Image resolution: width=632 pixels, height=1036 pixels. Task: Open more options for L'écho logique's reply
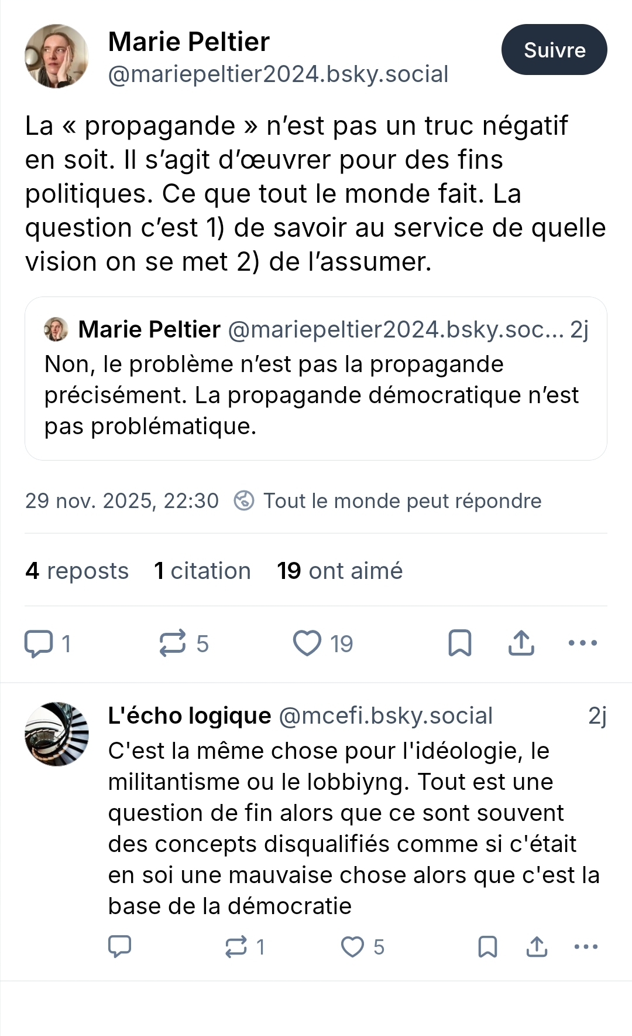coord(586,946)
